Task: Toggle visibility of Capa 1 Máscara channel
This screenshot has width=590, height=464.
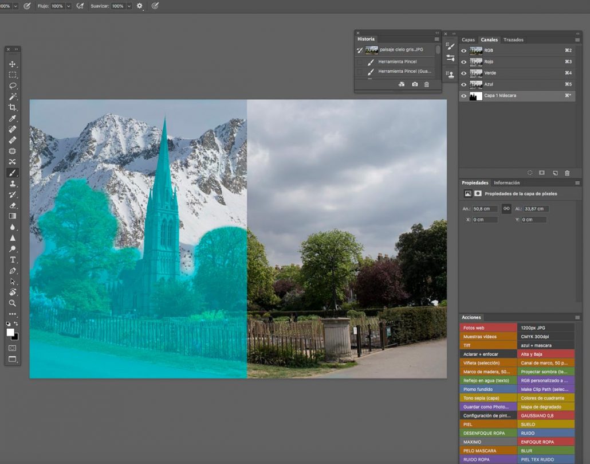Action: [x=464, y=96]
